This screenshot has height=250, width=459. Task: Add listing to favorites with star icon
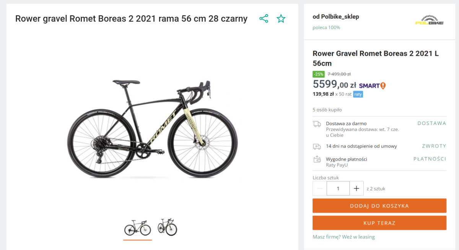[281, 19]
